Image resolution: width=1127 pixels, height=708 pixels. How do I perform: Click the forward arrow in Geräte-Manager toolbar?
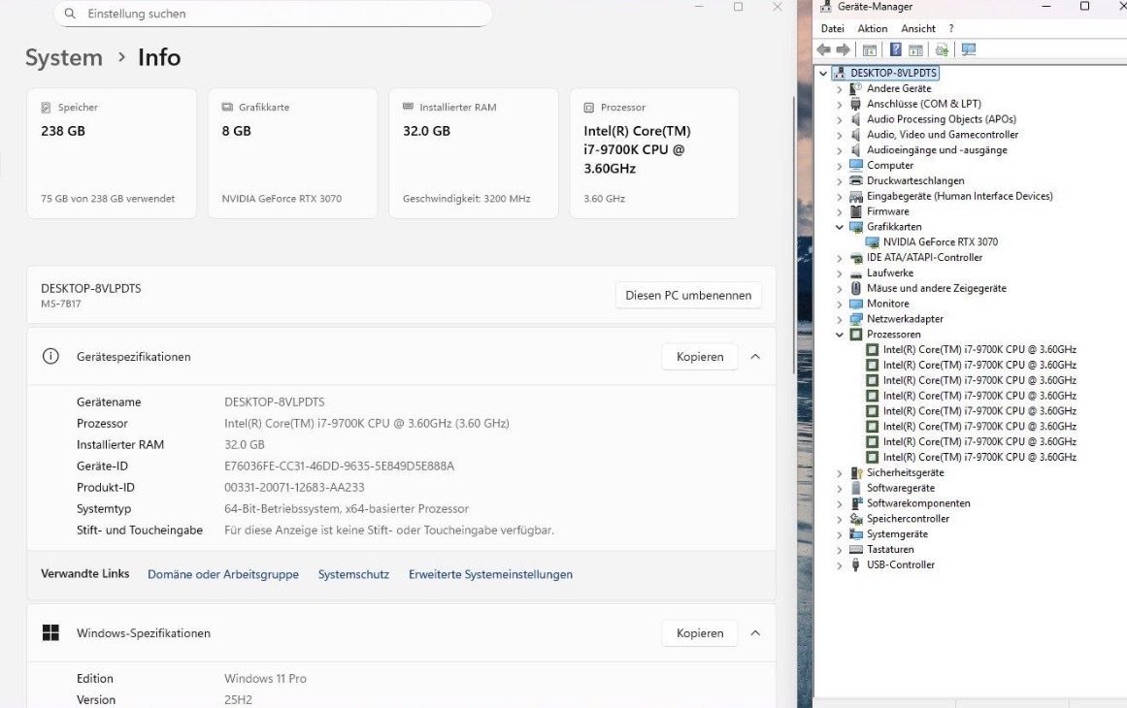[x=844, y=49]
